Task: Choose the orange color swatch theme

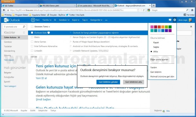Action: [163, 27]
